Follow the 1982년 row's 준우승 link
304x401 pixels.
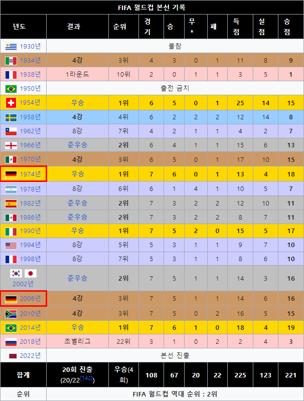click(x=78, y=203)
